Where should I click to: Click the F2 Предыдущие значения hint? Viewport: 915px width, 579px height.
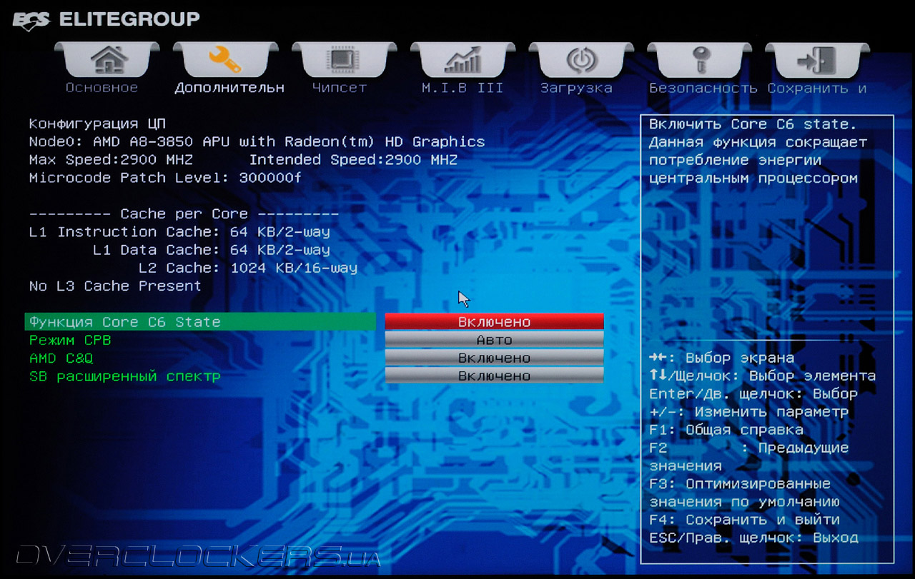coord(748,457)
